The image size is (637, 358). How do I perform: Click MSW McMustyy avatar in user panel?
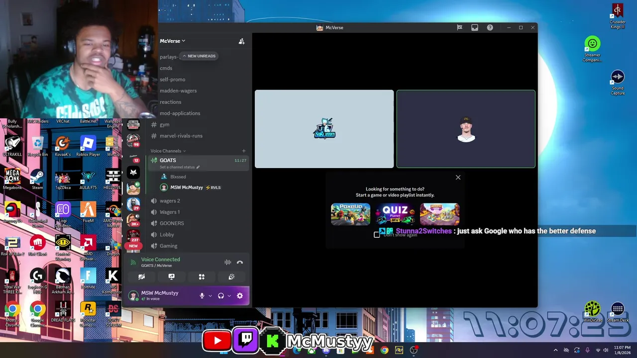pyautogui.click(x=133, y=296)
